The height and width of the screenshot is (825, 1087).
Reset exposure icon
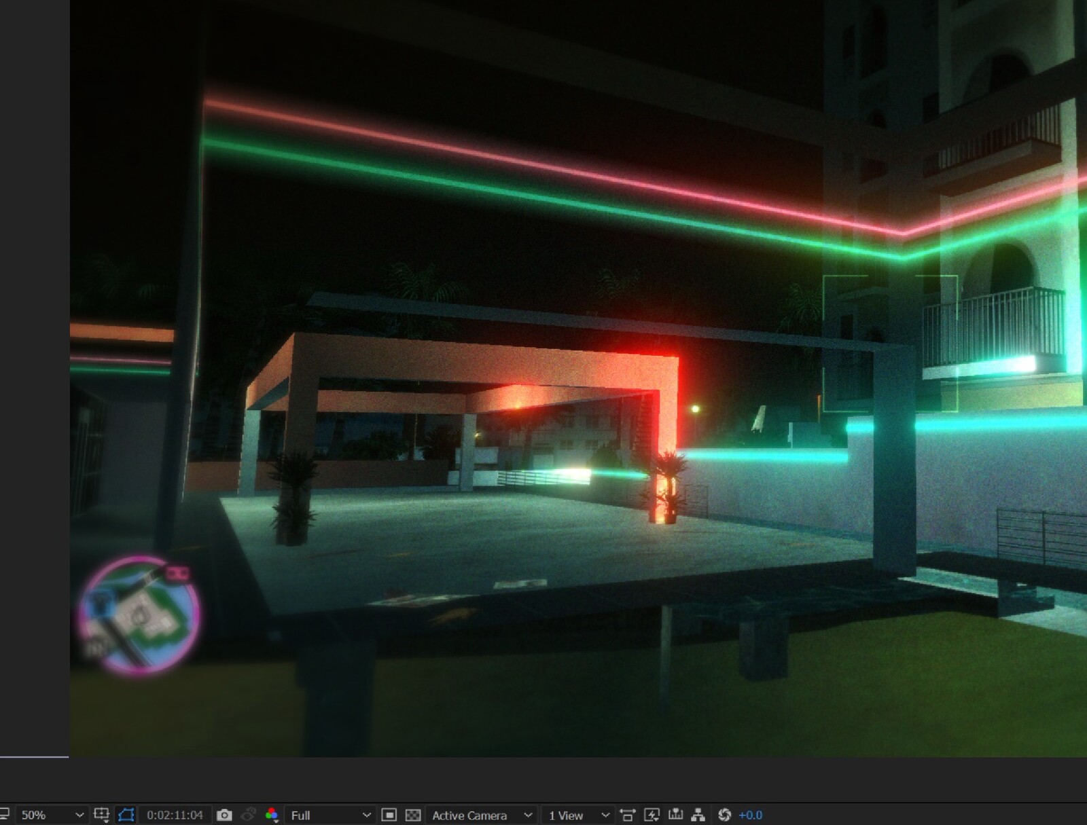click(x=724, y=815)
